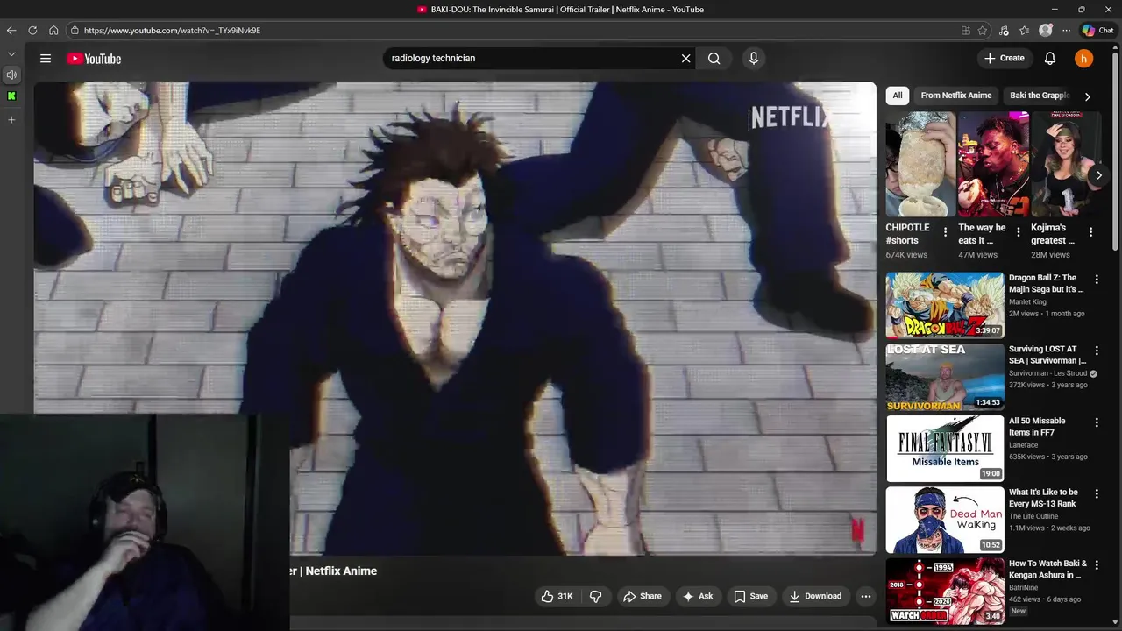Select the 'From Netflix Anime' chip
Screen dimensions: 1122x631
point(955,96)
